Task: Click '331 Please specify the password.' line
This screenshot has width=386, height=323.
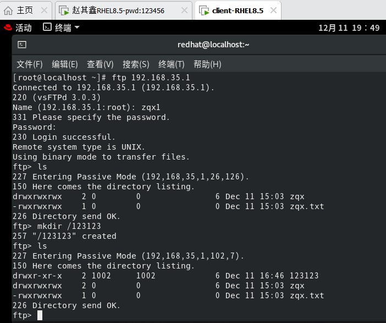Action: click(91, 117)
